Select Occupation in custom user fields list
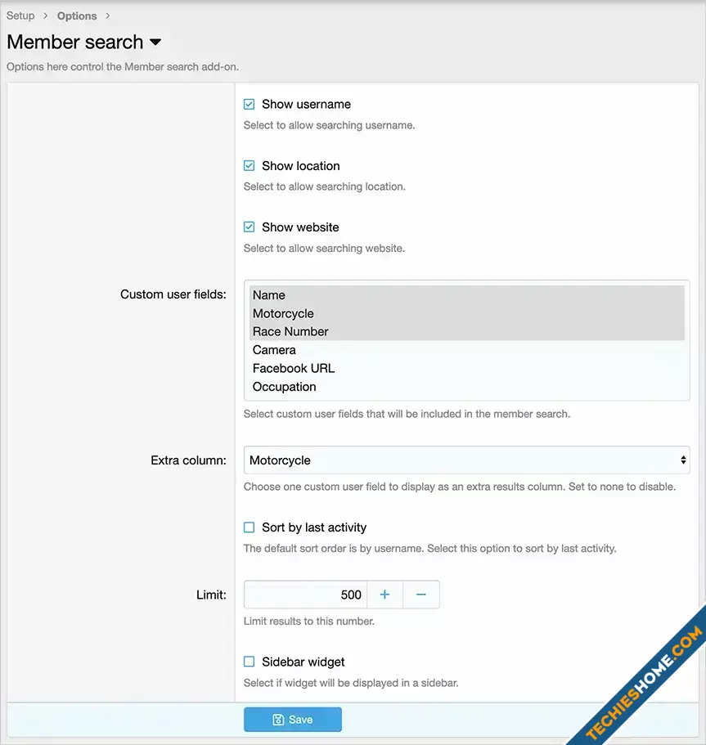Image resolution: width=706 pixels, height=745 pixels. click(284, 387)
